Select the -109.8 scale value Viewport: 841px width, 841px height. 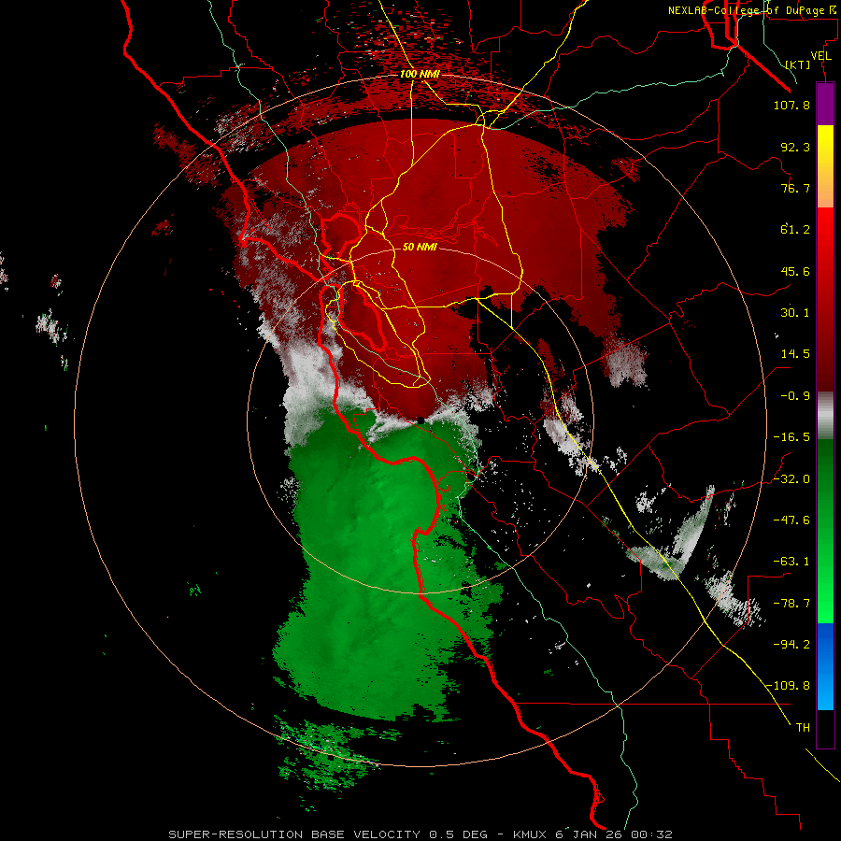[x=788, y=686]
